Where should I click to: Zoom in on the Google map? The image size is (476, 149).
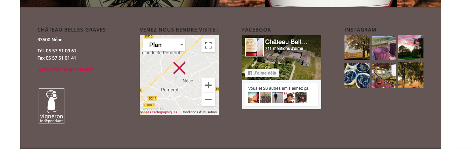pos(208,85)
